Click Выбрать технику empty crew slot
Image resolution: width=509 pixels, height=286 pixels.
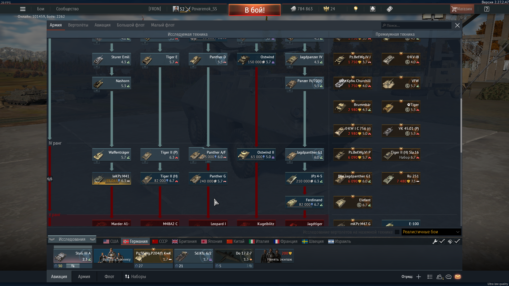113,256
